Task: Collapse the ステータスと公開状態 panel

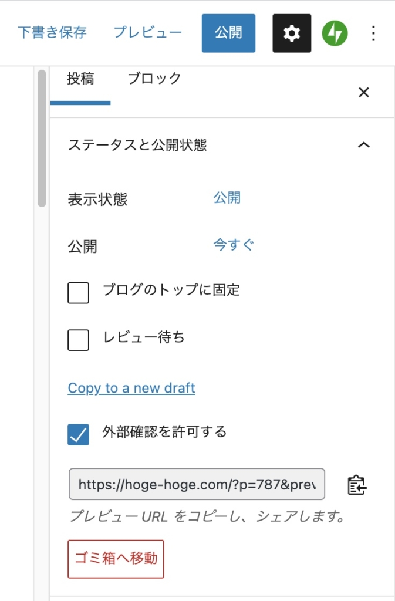Action: click(364, 145)
